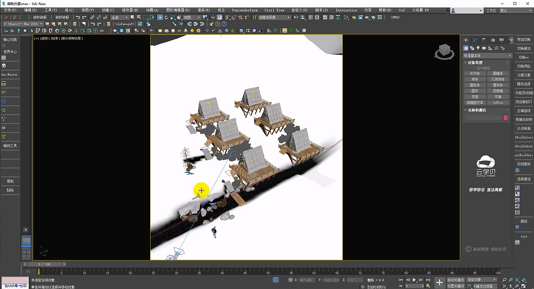The width and height of the screenshot is (534, 289).
Task: Click the Teapot creation button
Action: click(474, 96)
